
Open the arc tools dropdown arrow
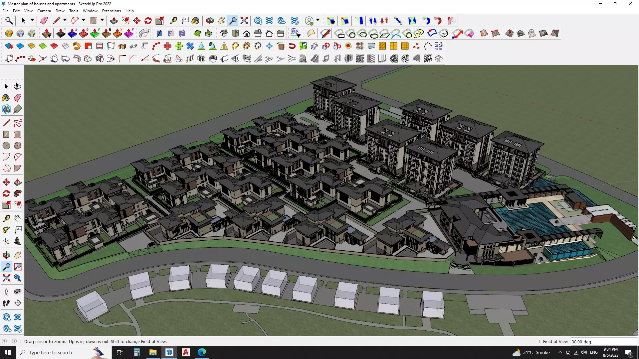click(84, 20)
